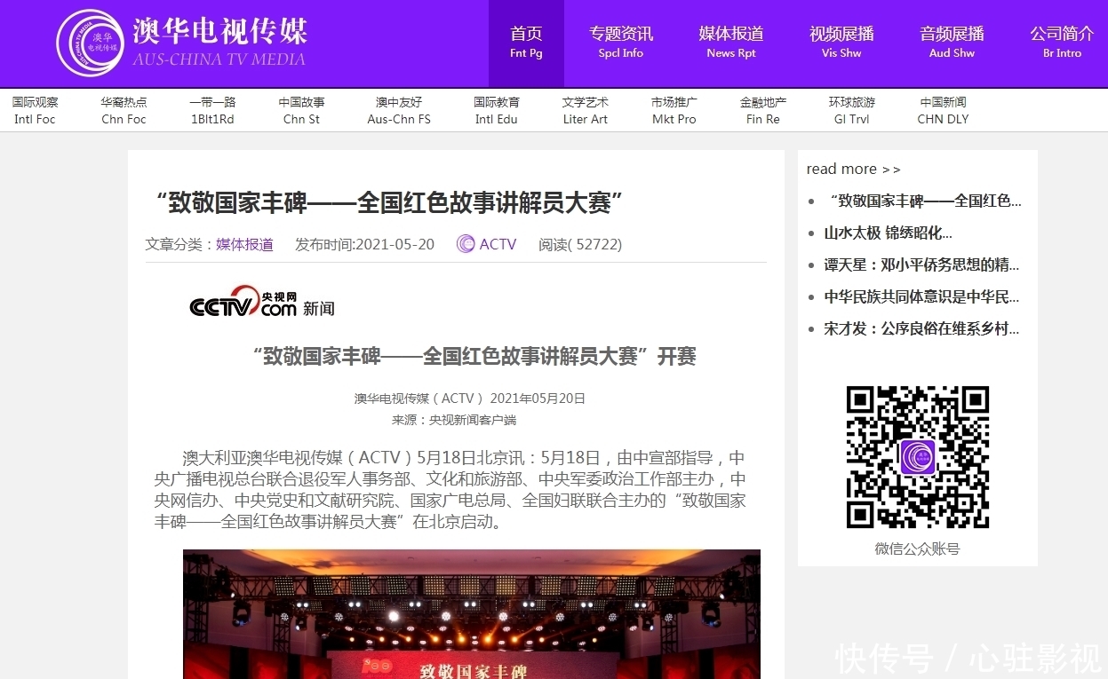The height and width of the screenshot is (679, 1108).
Task: Open the 音频展播 Aud Shw section
Action: coord(952,43)
